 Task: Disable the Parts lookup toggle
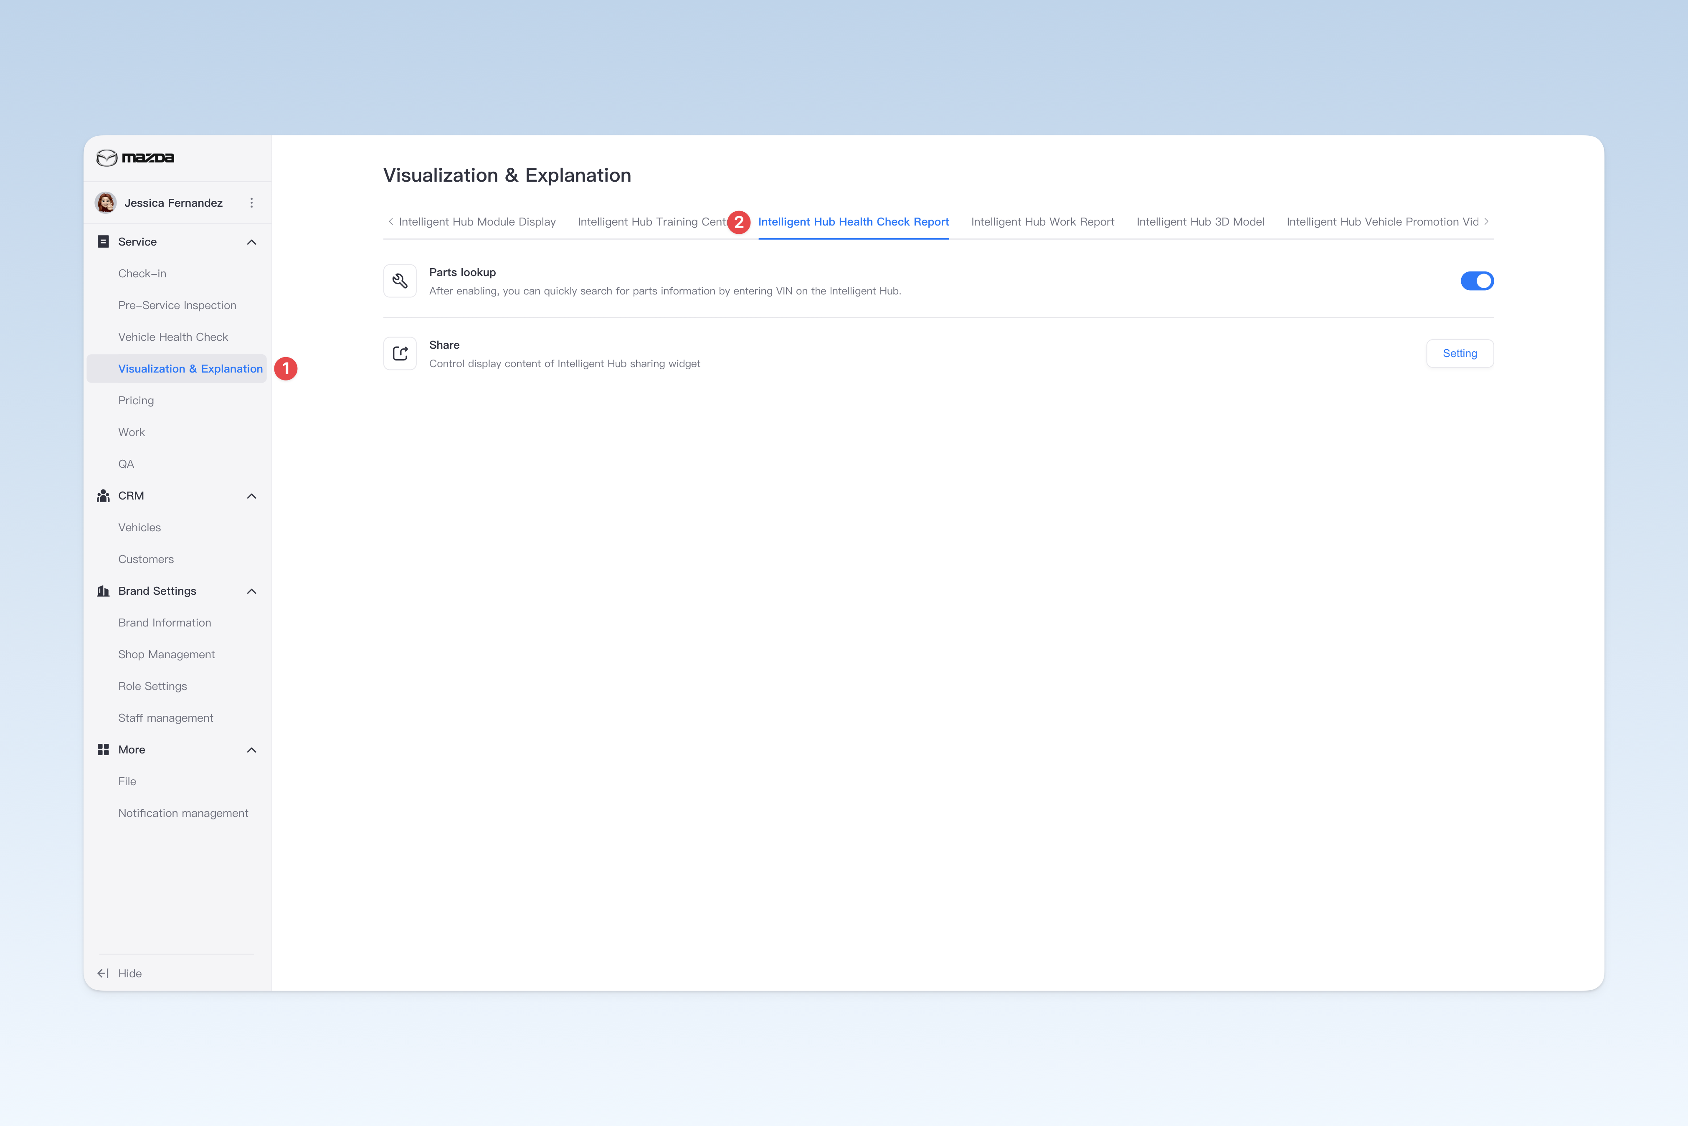pos(1477,281)
